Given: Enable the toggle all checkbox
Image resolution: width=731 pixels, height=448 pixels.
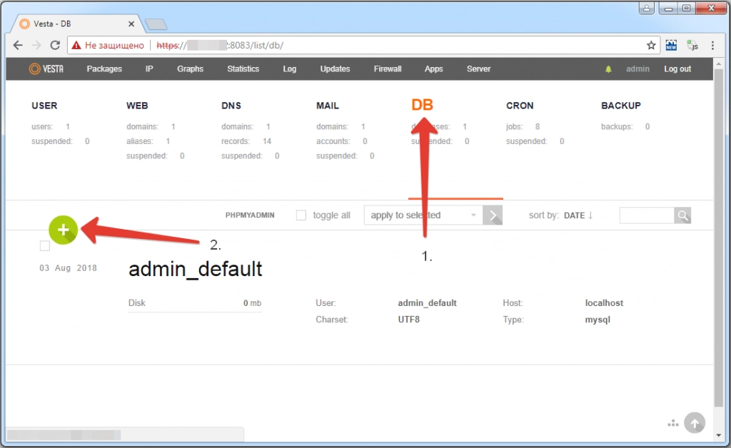Looking at the screenshot, I should [x=301, y=215].
